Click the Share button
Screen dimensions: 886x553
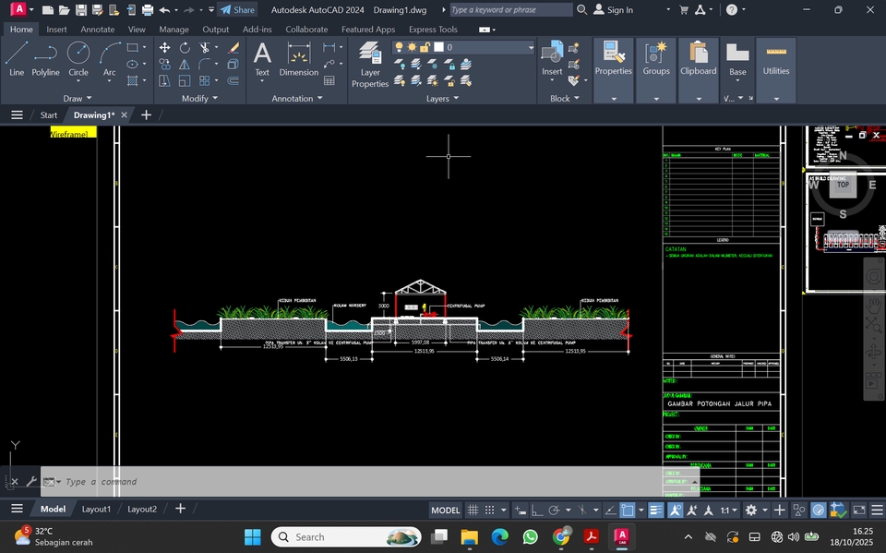coord(238,9)
